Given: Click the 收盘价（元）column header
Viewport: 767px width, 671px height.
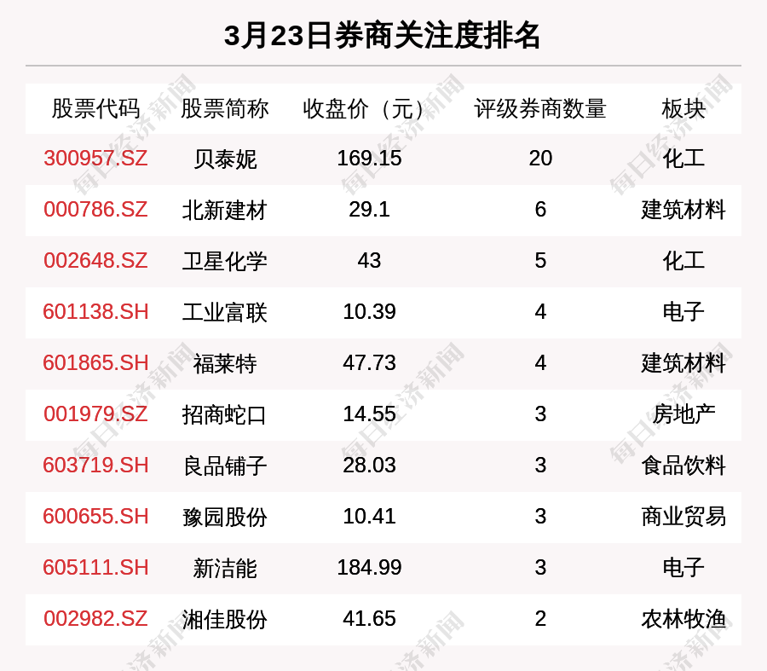Looking at the screenshot, I should pos(369,109).
